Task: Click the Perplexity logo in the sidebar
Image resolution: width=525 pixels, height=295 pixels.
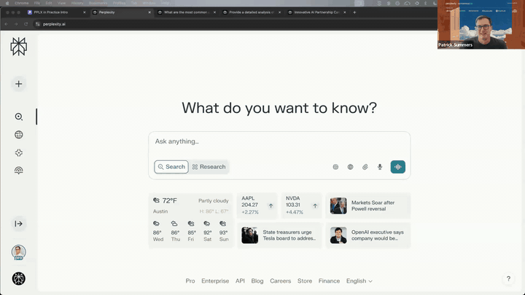Action: (18, 47)
